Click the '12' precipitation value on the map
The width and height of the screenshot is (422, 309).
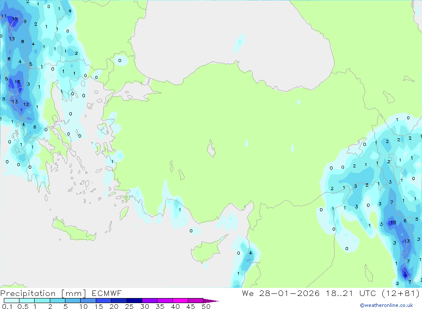pyautogui.click(x=26, y=105)
